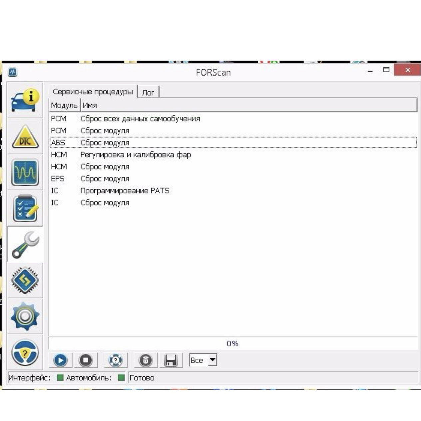Select the PCM Сброс модуля row

tap(233, 131)
